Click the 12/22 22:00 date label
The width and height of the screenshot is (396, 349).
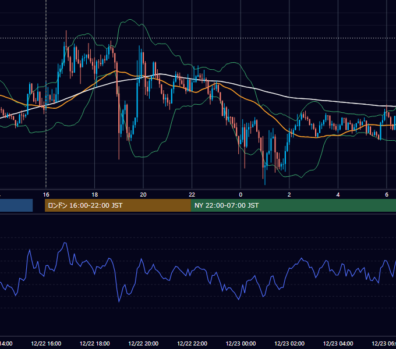point(192,343)
